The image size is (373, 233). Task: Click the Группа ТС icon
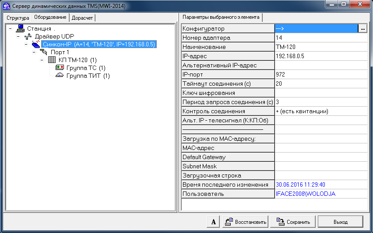point(60,68)
